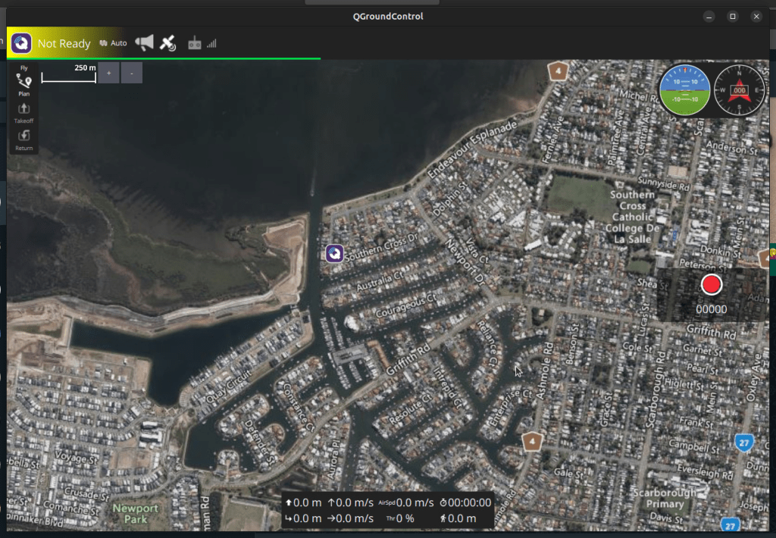The height and width of the screenshot is (538, 776).
Task: Click the vehicle home marker on map
Action: (x=334, y=254)
